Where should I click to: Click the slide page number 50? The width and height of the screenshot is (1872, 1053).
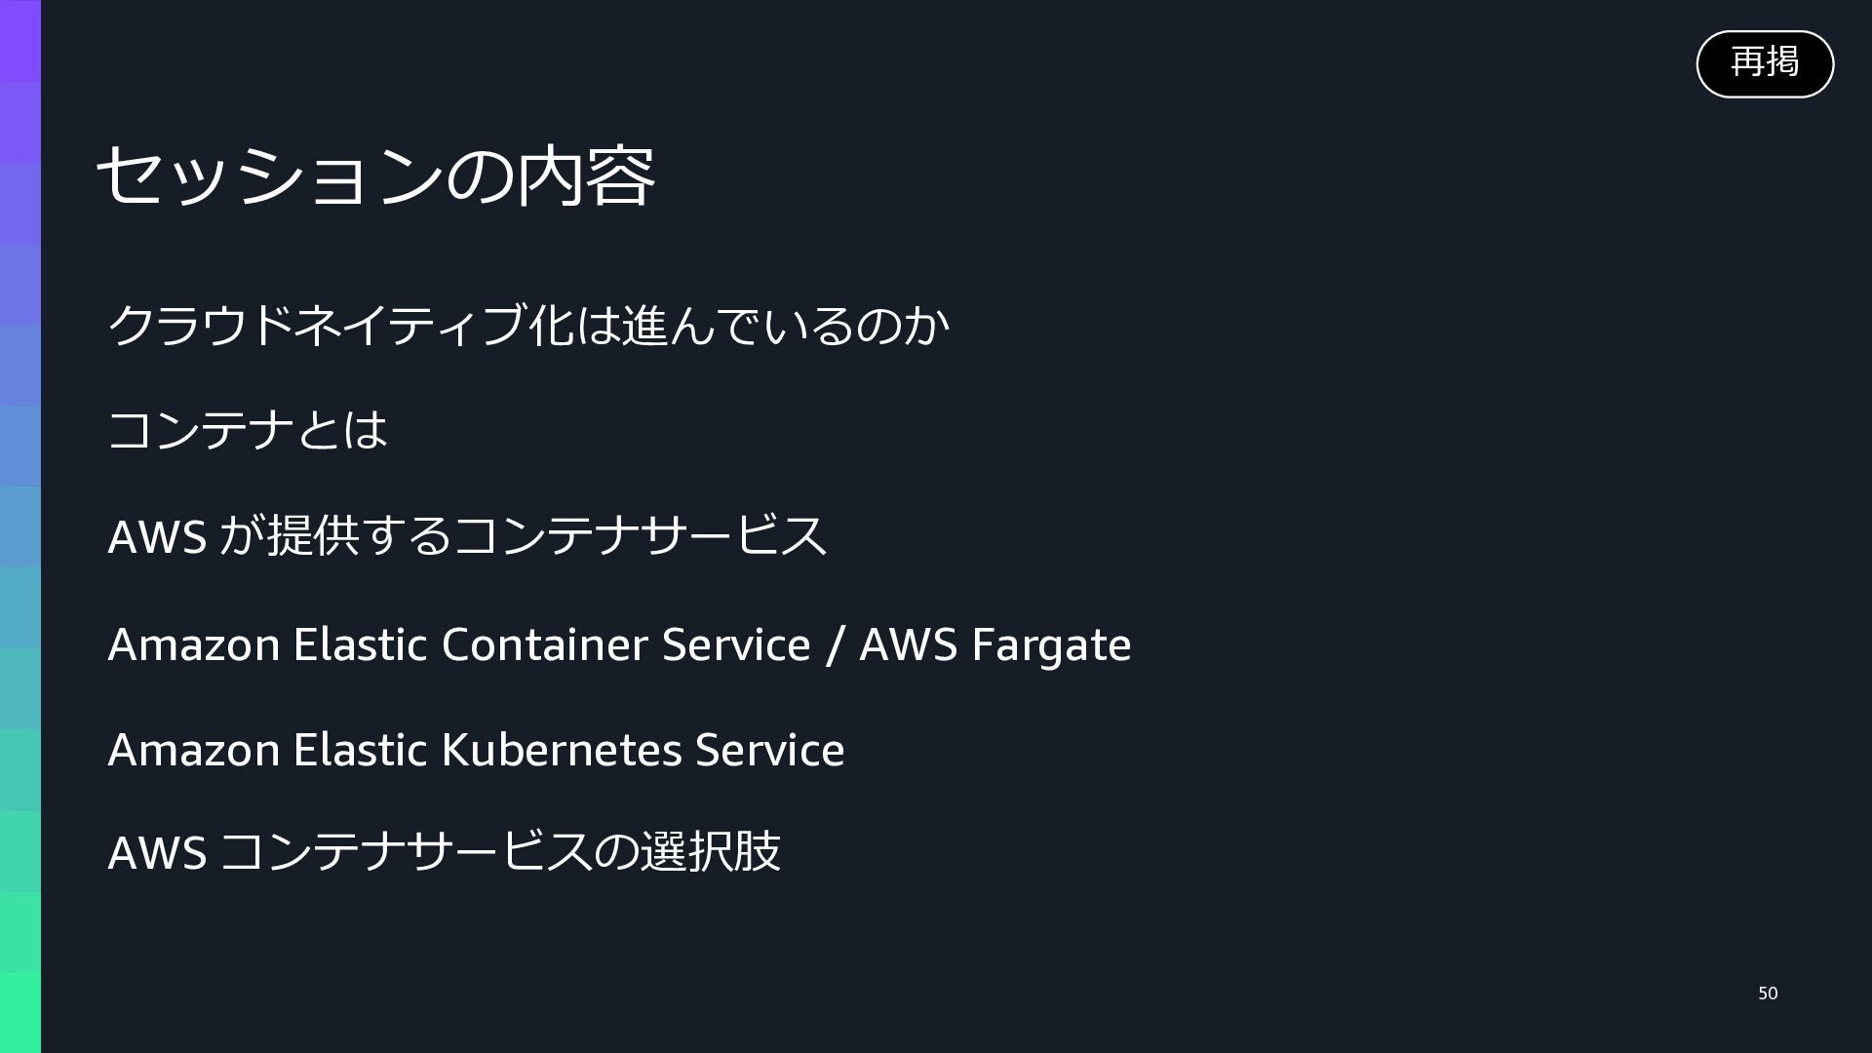click(1768, 994)
